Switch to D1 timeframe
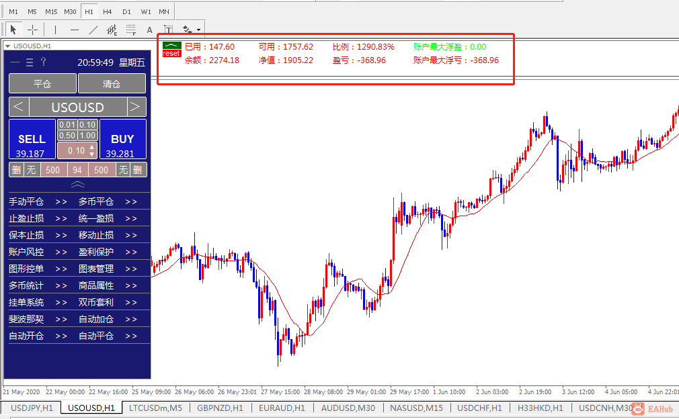The image size is (679, 419). 126,11
